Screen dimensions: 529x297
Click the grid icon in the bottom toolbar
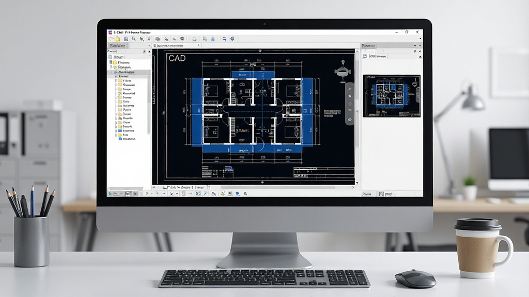pyautogui.click(x=198, y=194)
